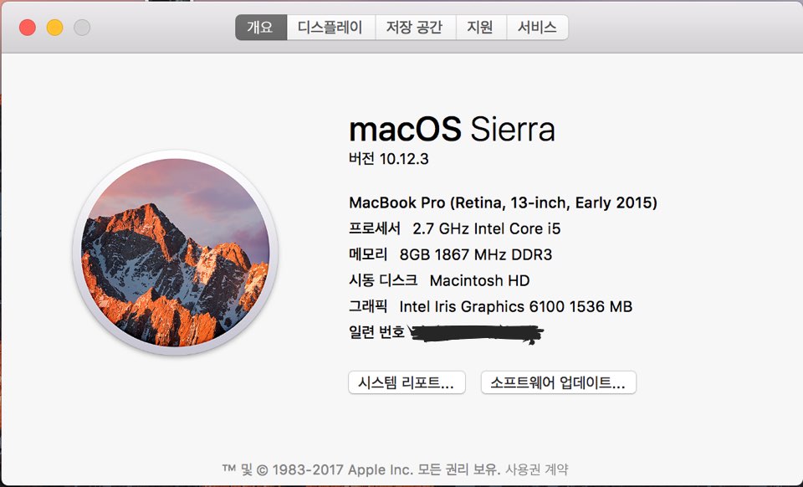Screen dimensions: 803x487
Task: Click the redacted 일련 번호 serial number
Action: coord(475,333)
